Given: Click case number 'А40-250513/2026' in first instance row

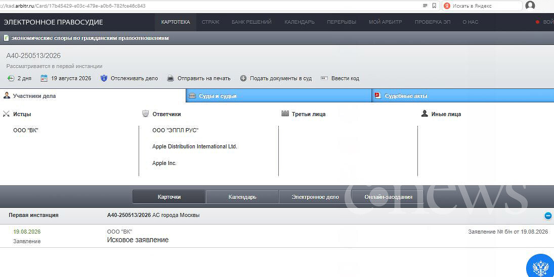Looking at the screenshot, I should pos(129,215).
